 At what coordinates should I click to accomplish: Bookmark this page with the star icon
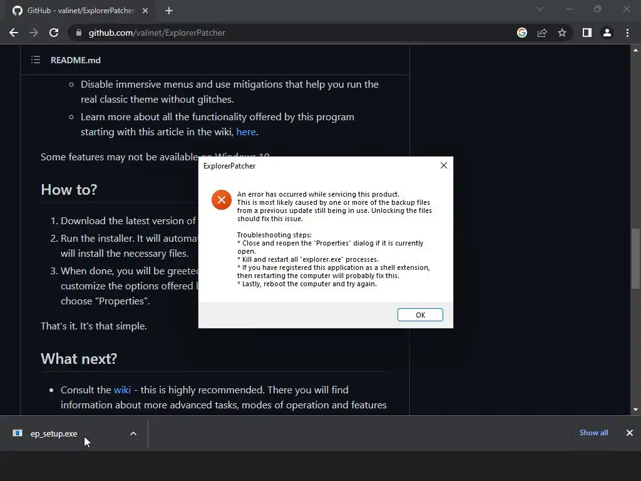click(562, 33)
